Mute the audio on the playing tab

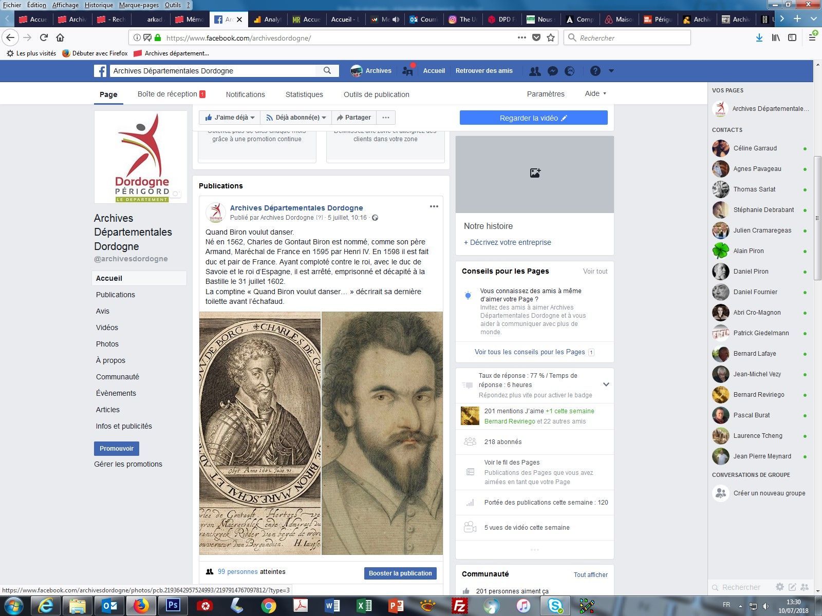396,20
